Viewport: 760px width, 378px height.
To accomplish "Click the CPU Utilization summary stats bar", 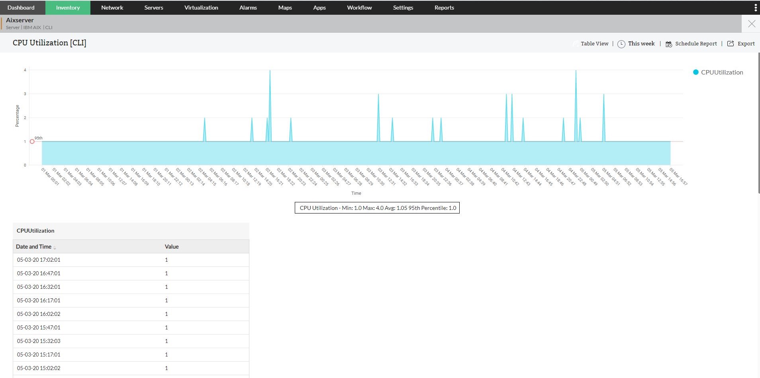I will tap(376, 208).
